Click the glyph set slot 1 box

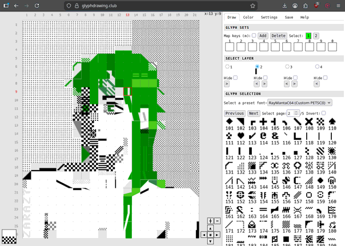click(x=230, y=47)
